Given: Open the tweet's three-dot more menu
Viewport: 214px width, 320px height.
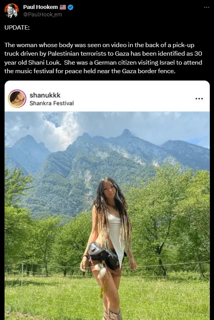Looking at the screenshot, I should pyautogui.click(x=206, y=7).
